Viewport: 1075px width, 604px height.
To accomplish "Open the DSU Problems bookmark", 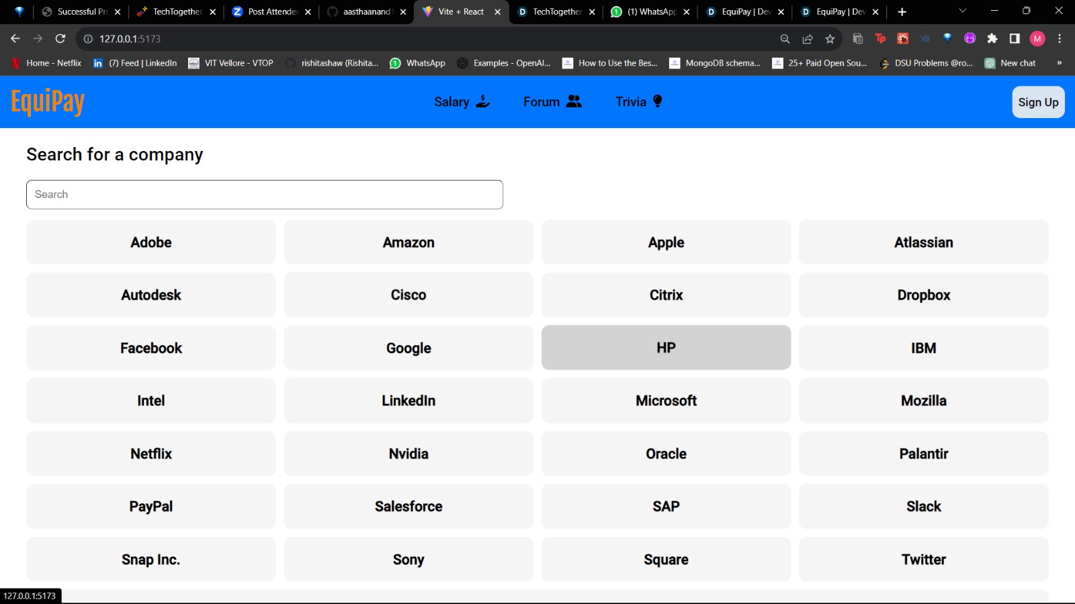I will tap(925, 63).
